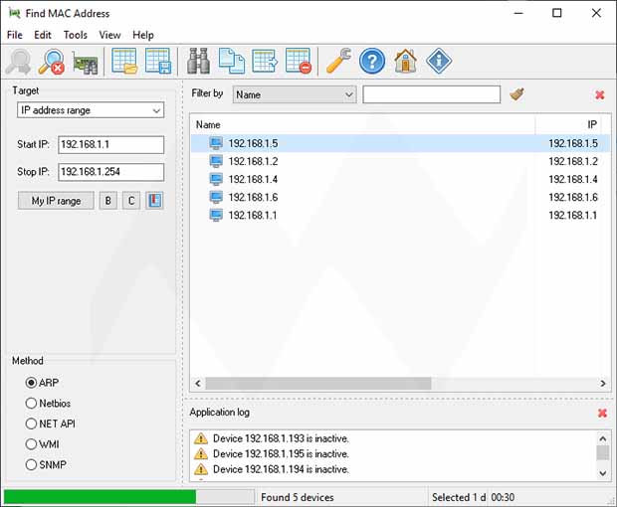Click the binoculars find icon
The width and height of the screenshot is (617, 507).
point(198,61)
